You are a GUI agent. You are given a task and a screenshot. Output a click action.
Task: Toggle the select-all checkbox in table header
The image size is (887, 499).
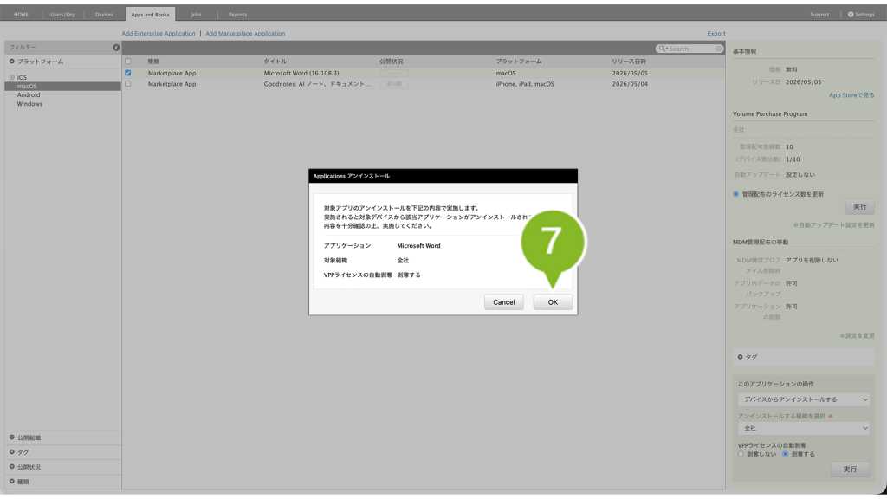[128, 62]
